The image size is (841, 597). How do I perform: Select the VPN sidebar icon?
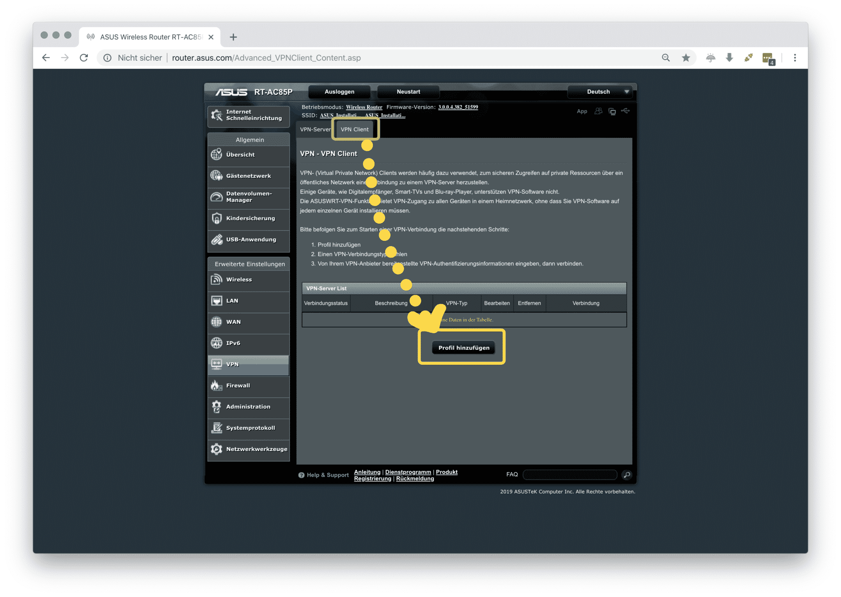[216, 364]
